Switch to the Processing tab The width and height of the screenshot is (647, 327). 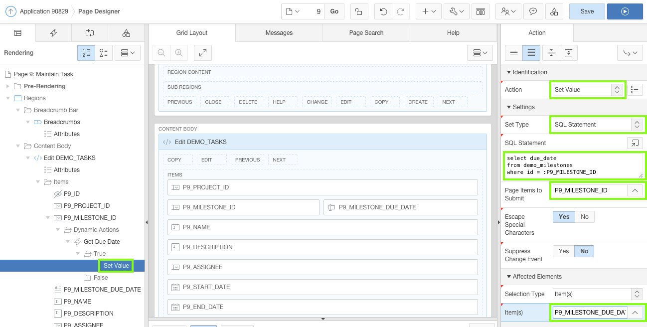(90, 33)
